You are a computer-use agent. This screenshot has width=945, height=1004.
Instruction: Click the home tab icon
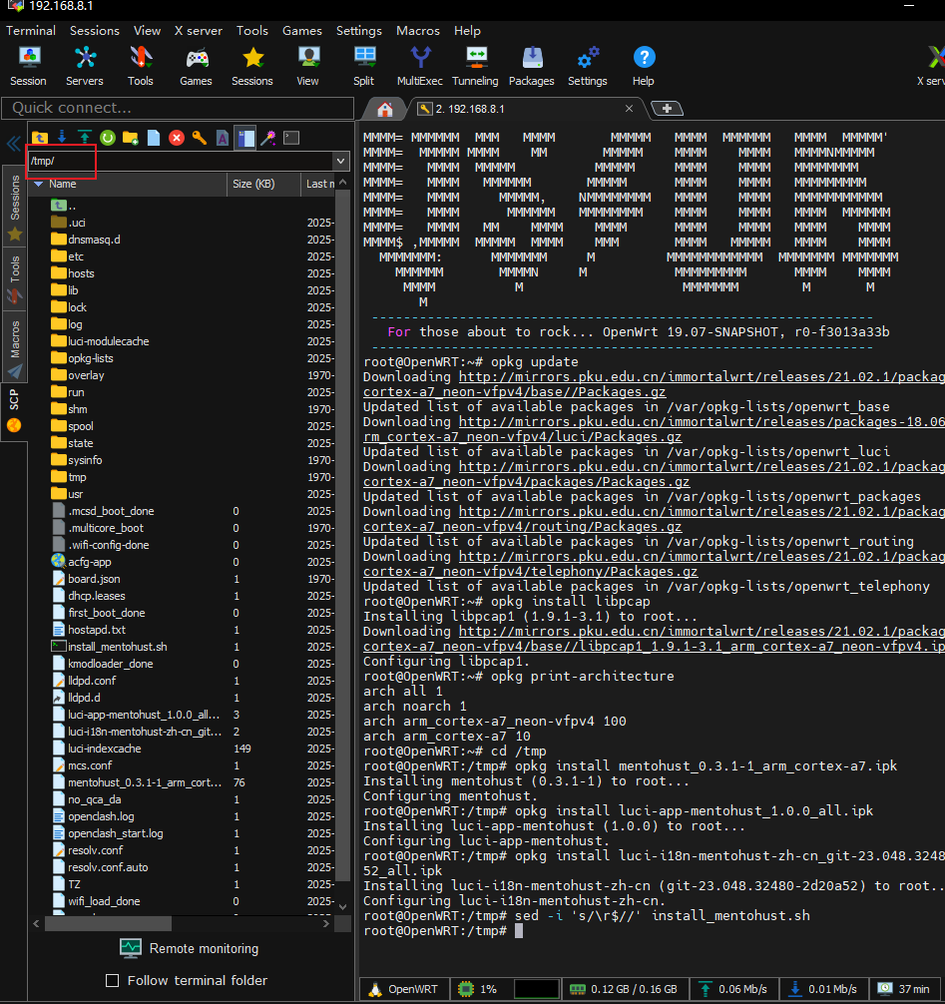pos(384,109)
